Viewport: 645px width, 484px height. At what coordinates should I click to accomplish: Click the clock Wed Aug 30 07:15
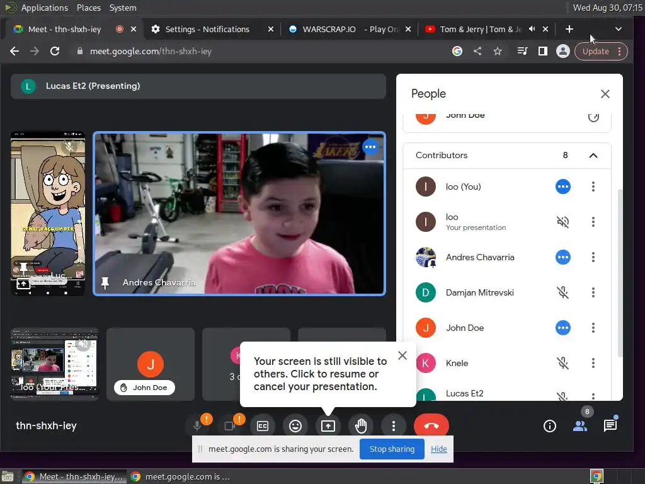607,8
